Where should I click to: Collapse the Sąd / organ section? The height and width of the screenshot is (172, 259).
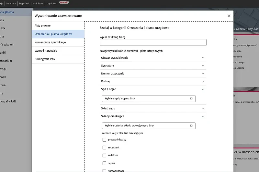tap(203, 89)
